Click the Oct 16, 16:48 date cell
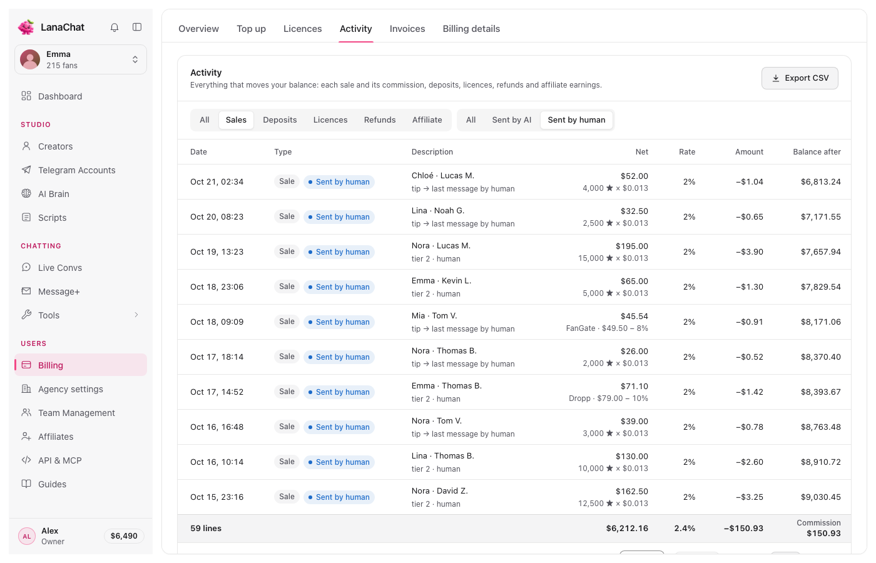Image resolution: width=876 pixels, height=563 pixels. (x=217, y=427)
